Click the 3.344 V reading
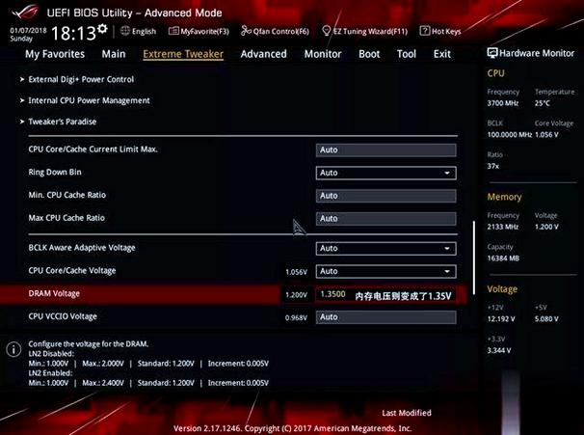 (499, 351)
